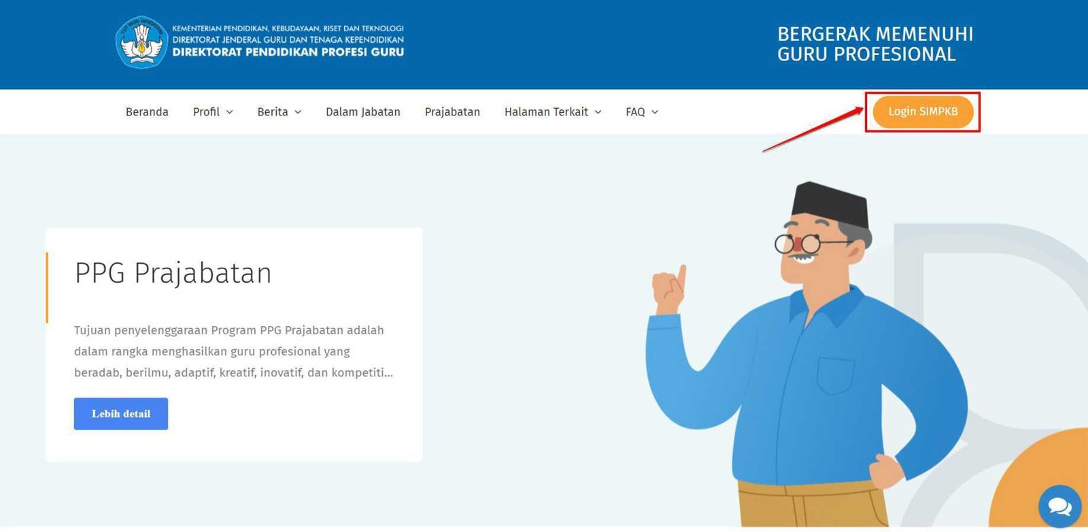Open the Profil menu item

coord(206,112)
